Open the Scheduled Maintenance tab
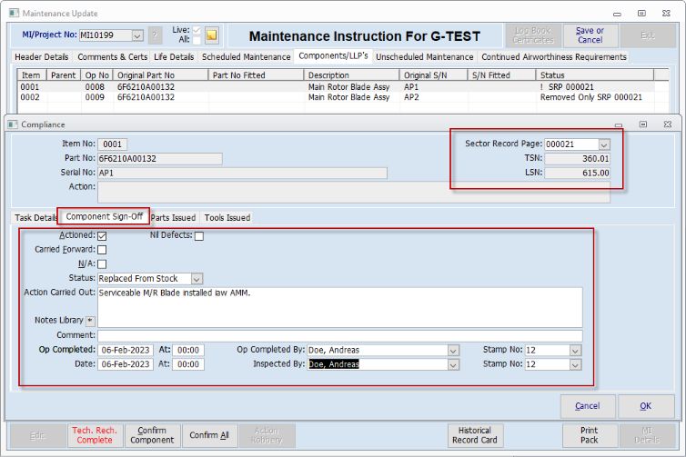This screenshot has width=686, height=457. pos(246,57)
